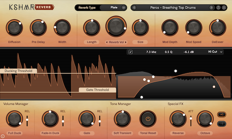232x139 pixels.
Task: Enable the -1 octave toggle
Action: [x=222, y=124]
